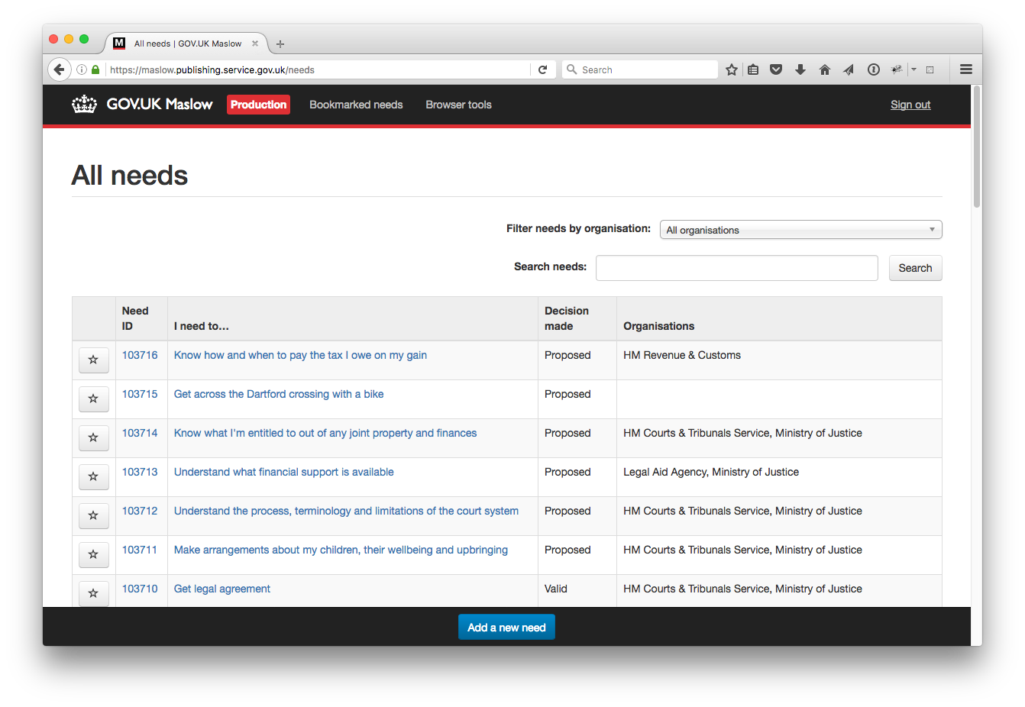Click the GOV.UK crown logo
Image resolution: width=1025 pixels, height=707 pixels.
click(x=84, y=105)
